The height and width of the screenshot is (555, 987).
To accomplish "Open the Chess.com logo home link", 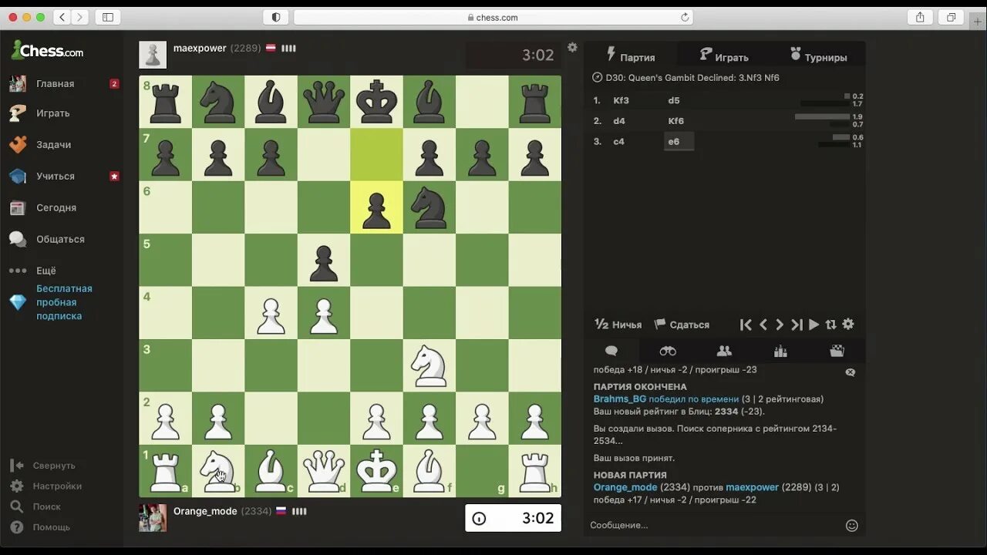I will pyautogui.click(x=47, y=51).
